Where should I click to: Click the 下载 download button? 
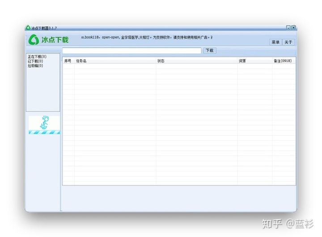(210, 51)
